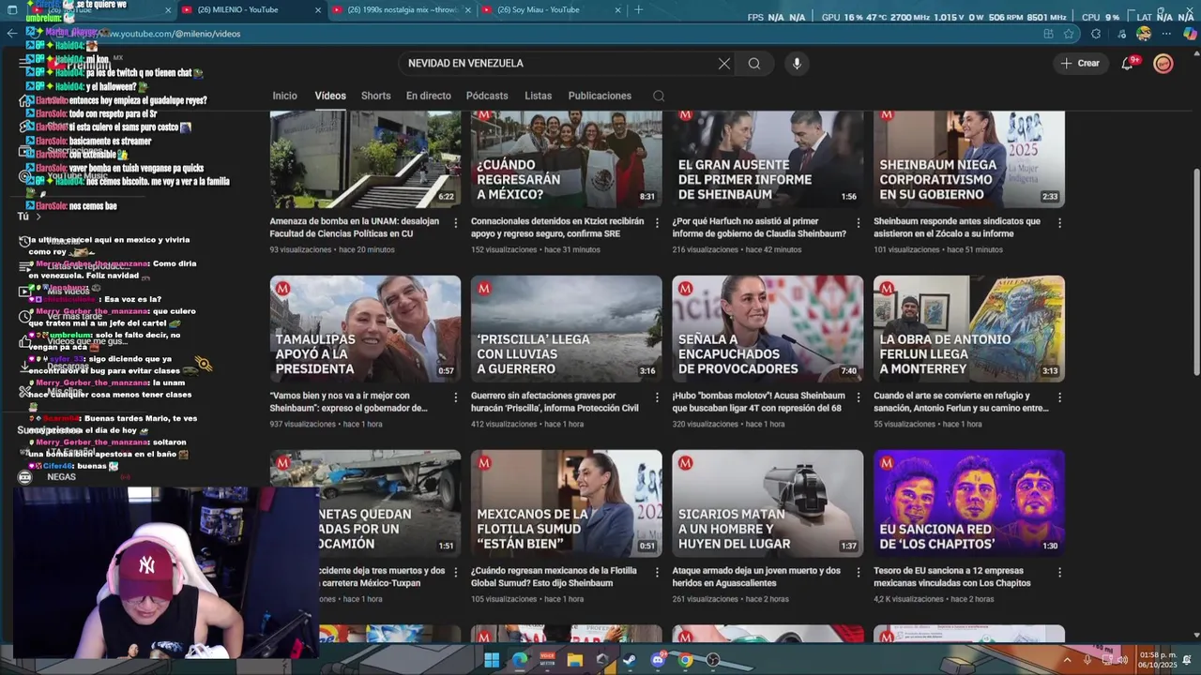The height and width of the screenshot is (675, 1201).
Task: Open SHEINBAUM NIEGA CORPORATIVISMO thumbnail
Action: 969,159
